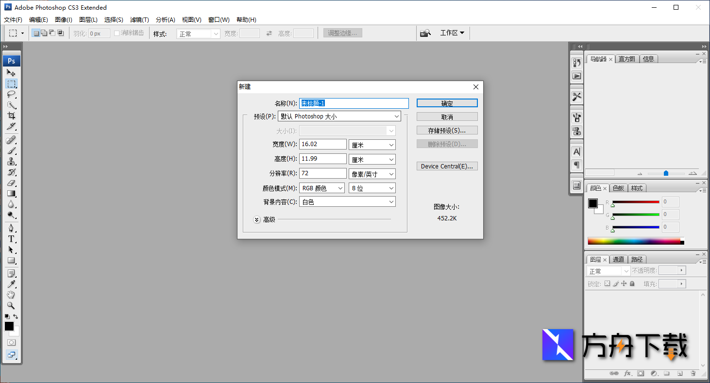Open the Character panel via its A icon
Image resolution: width=710 pixels, height=383 pixels.
pyautogui.click(x=576, y=151)
